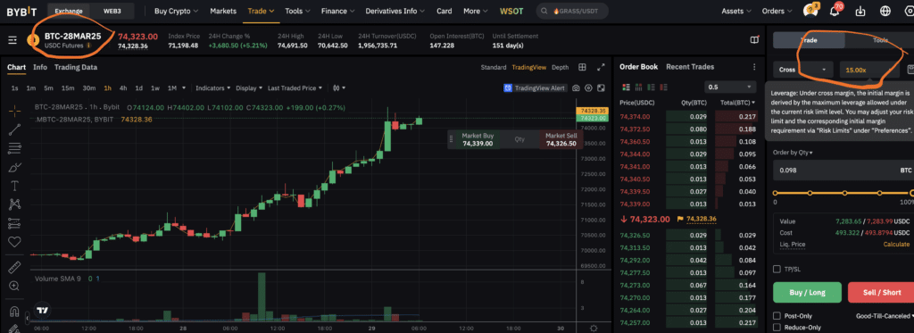Open chart settings circular gear icon
The width and height of the screenshot is (914, 333).
click(x=589, y=88)
